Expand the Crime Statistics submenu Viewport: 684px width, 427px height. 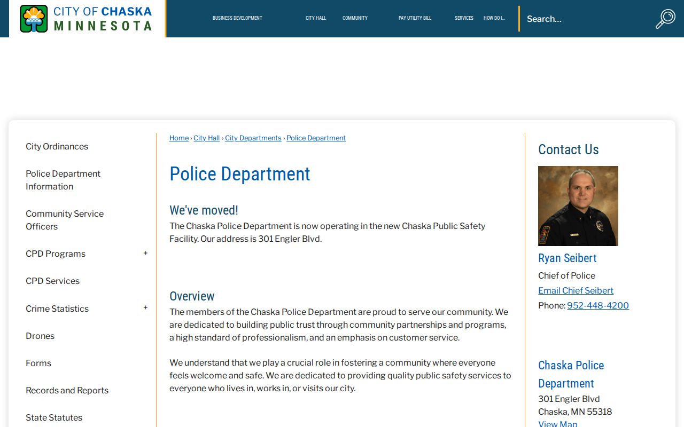145,308
